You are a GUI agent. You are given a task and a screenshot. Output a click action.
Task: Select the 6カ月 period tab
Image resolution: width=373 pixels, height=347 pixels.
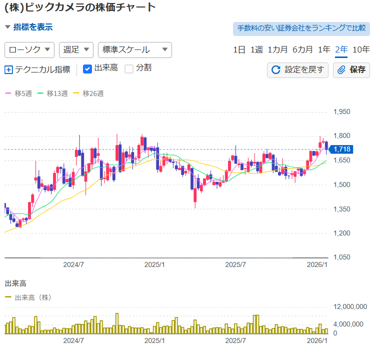(x=302, y=49)
